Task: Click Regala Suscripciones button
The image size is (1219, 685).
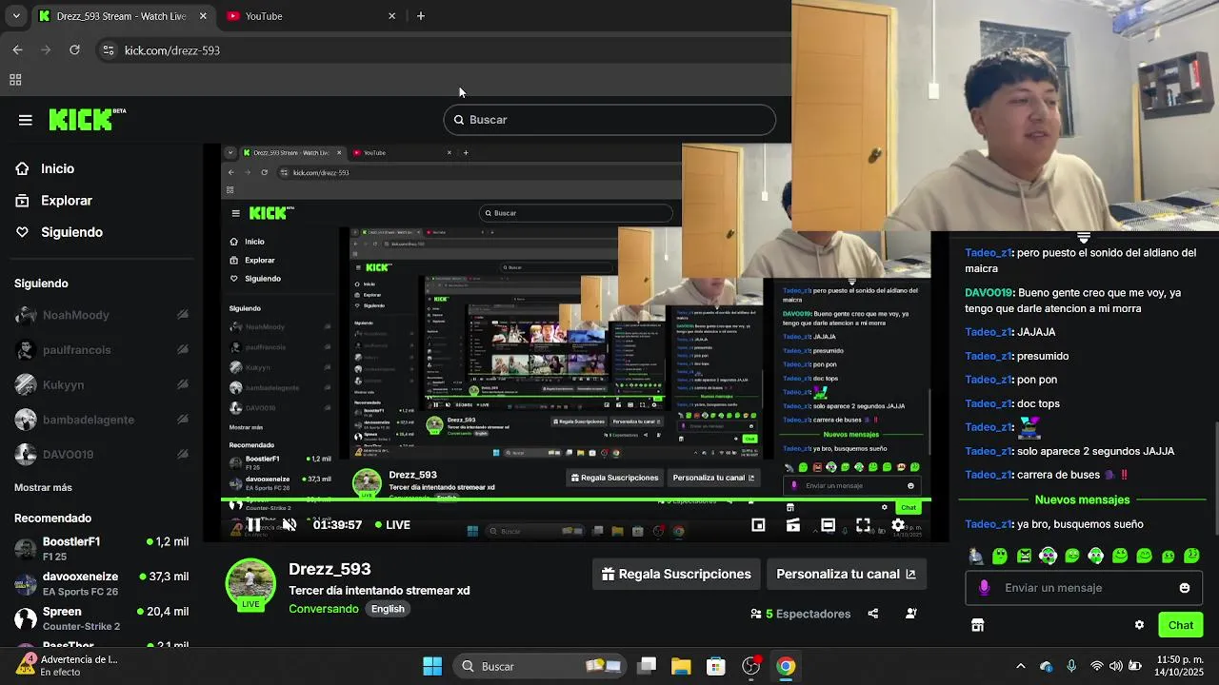Action: point(677,574)
